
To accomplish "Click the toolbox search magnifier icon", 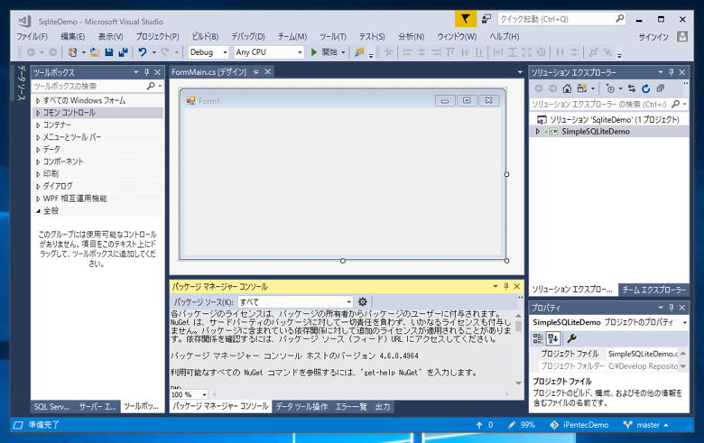I will pos(151,86).
